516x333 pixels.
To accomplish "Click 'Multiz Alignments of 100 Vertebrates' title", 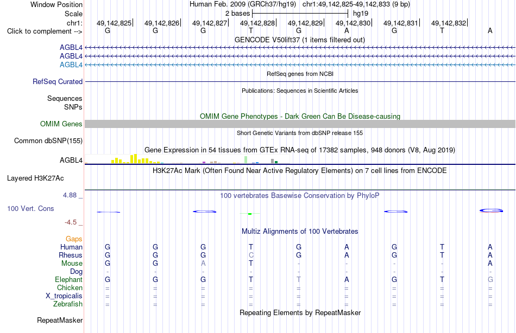I will pos(300,232).
